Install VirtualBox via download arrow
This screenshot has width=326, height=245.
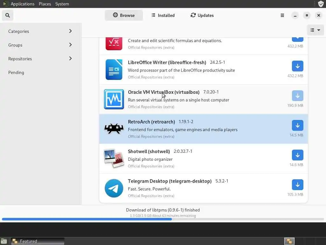tap(298, 96)
